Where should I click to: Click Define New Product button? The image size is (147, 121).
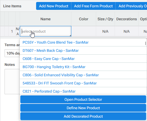coord(83,108)
